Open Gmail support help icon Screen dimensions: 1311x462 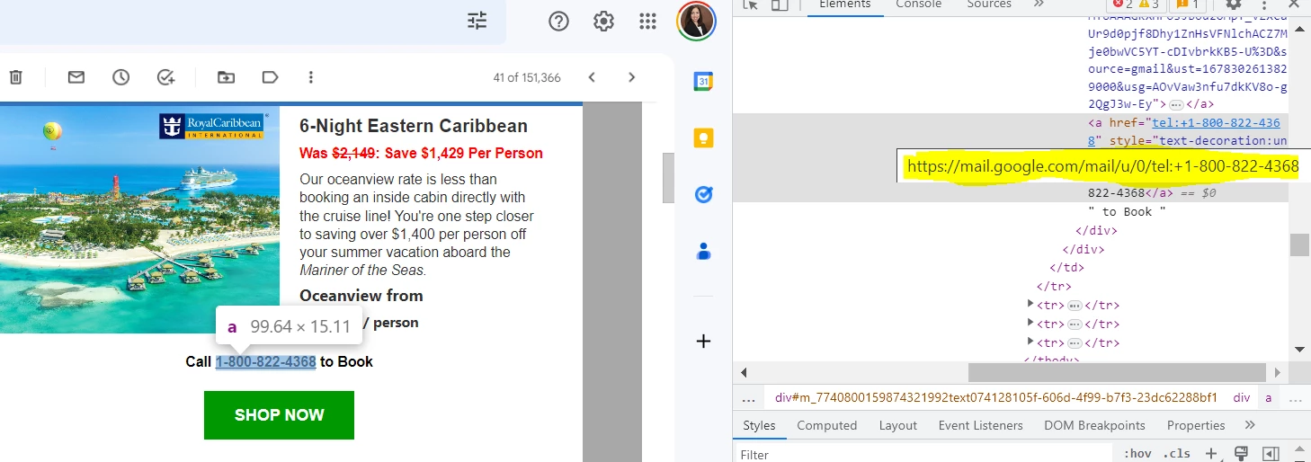pos(559,21)
